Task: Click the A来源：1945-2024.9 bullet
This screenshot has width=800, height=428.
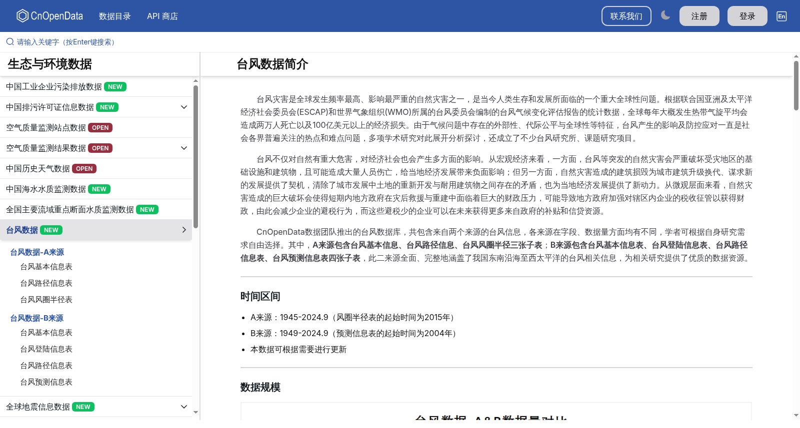Action: [x=354, y=318]
